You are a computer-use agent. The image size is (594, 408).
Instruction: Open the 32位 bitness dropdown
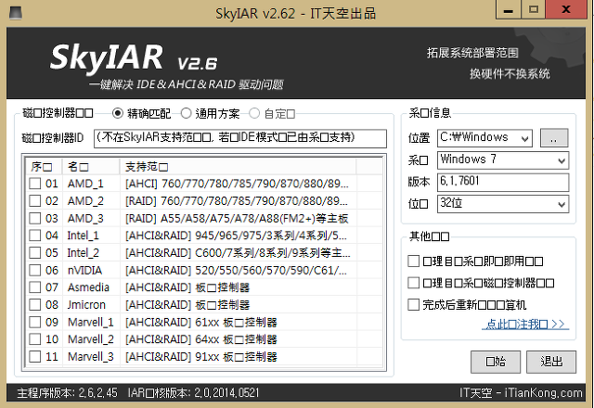click(x=562, y=204)
